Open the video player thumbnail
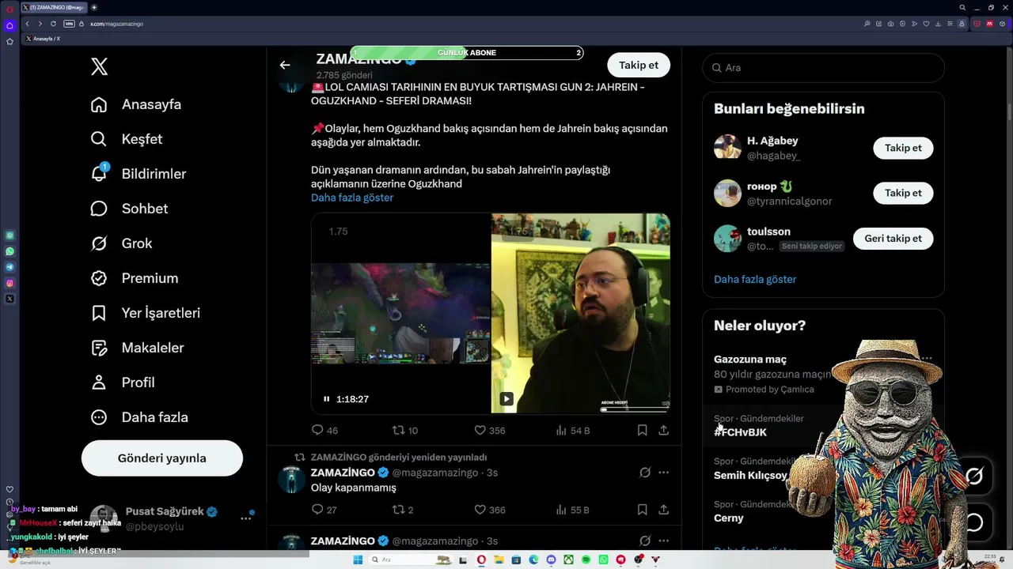1013x569 pixels. pyautogui.click(x=491, y=313)
